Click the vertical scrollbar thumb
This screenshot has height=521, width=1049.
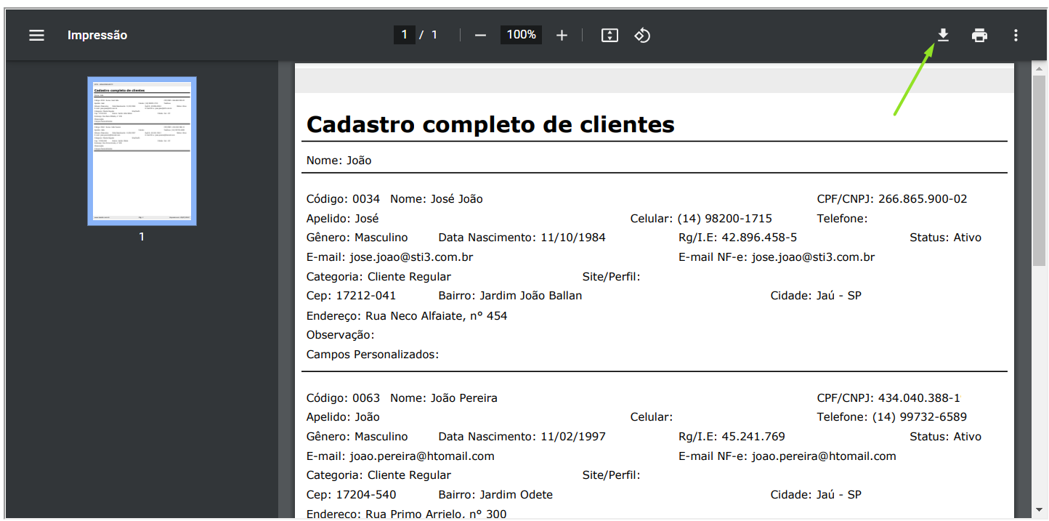(1039, 171)
